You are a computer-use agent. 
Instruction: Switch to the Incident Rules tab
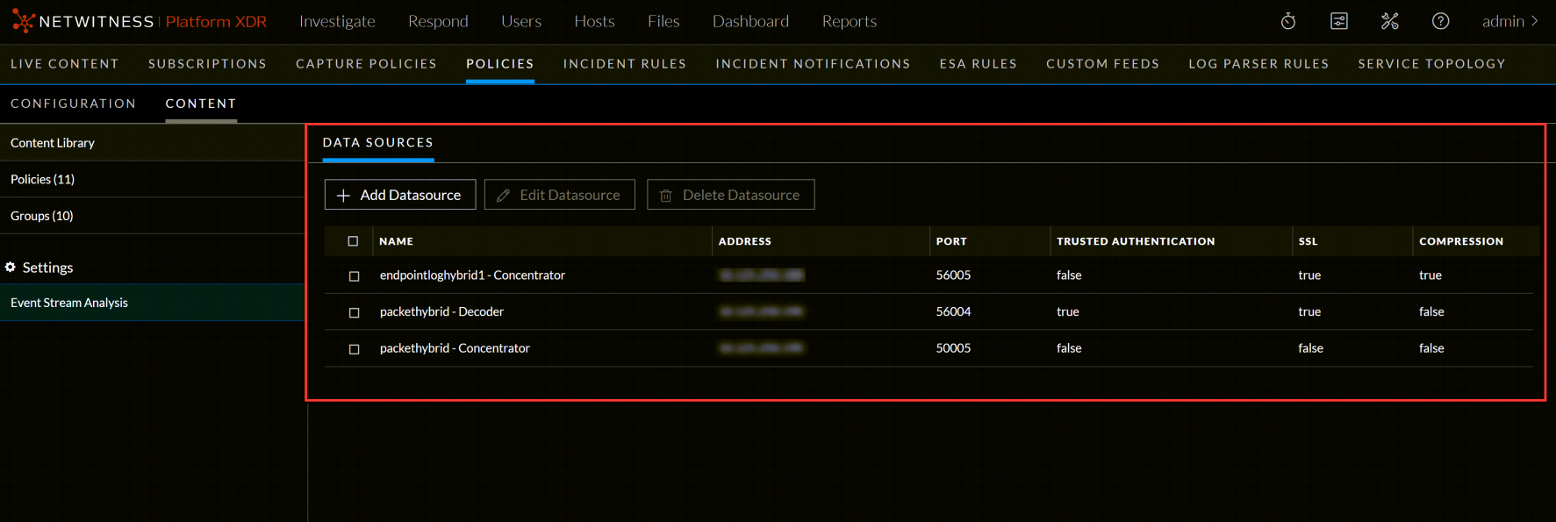coord(625,64)
